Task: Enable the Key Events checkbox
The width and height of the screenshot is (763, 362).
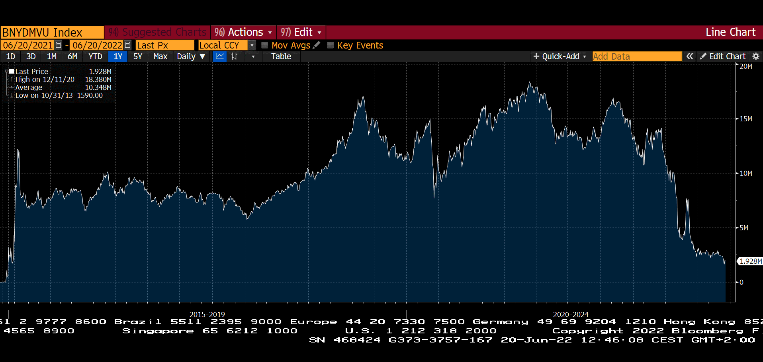Action: click(x=330, y=45)
